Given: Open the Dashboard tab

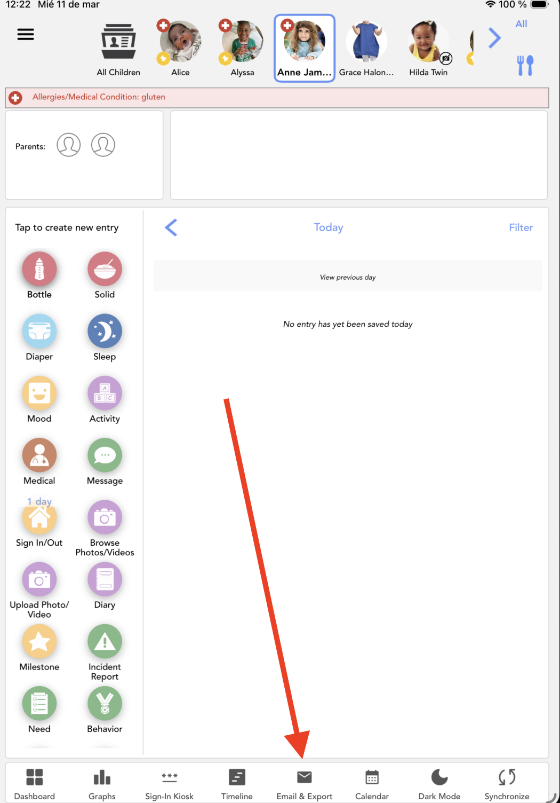Looking at the screenshot, I should 35,784.
